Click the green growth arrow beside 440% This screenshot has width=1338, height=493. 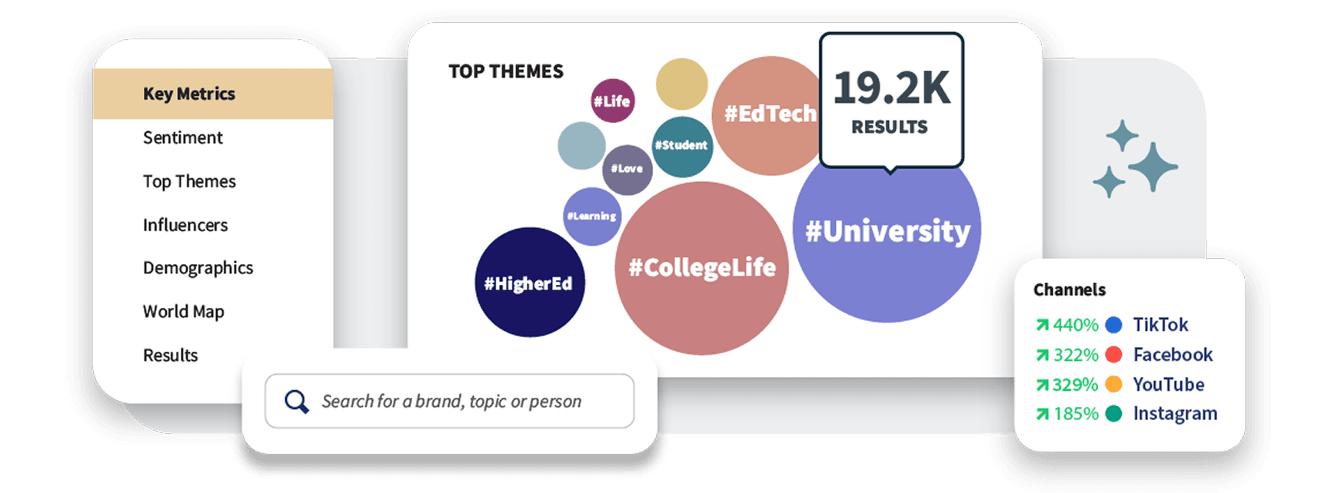coord(1043,325)
